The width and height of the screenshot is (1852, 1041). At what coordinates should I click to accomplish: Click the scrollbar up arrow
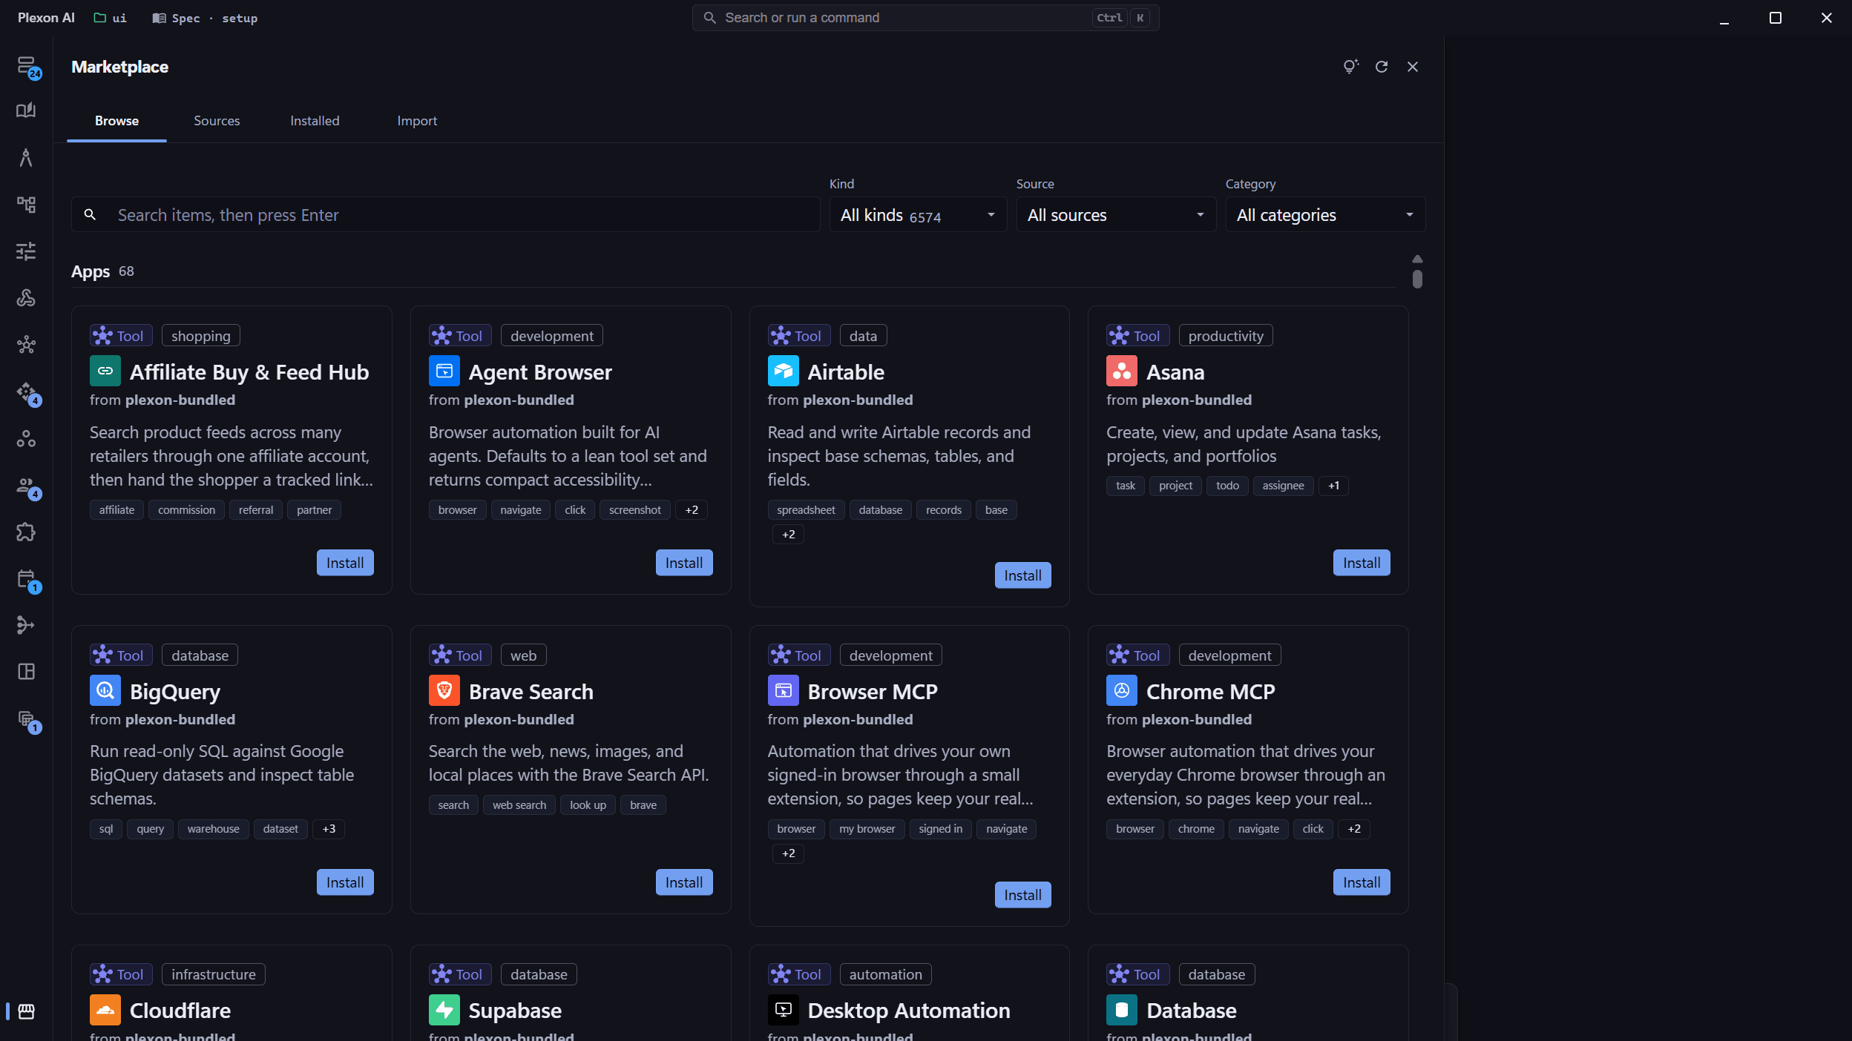pos(1417,259)
